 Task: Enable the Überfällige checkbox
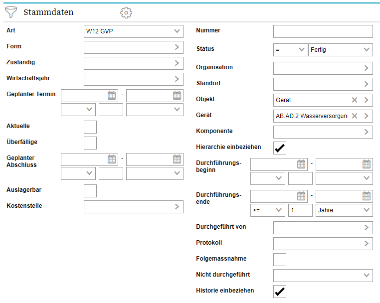[x=90, y=143]
